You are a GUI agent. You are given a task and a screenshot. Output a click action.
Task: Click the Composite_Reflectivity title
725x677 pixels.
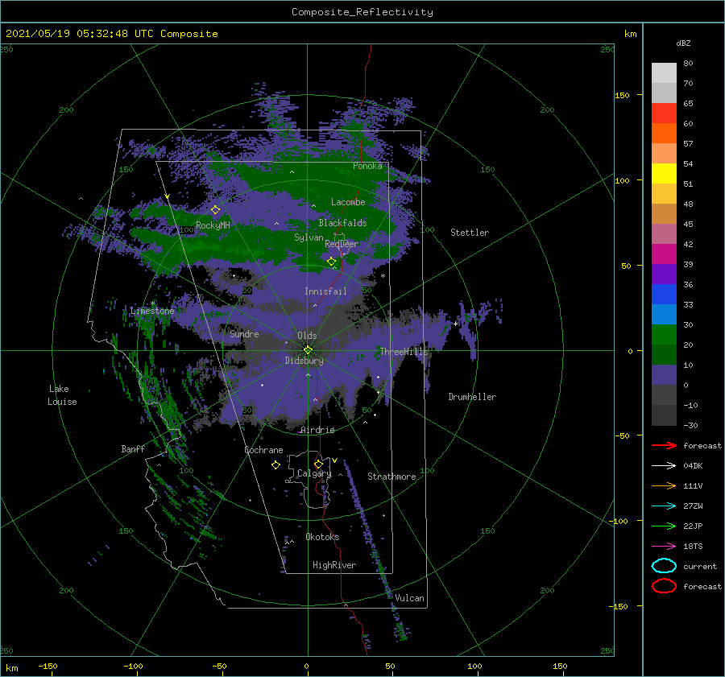point(362,12)
